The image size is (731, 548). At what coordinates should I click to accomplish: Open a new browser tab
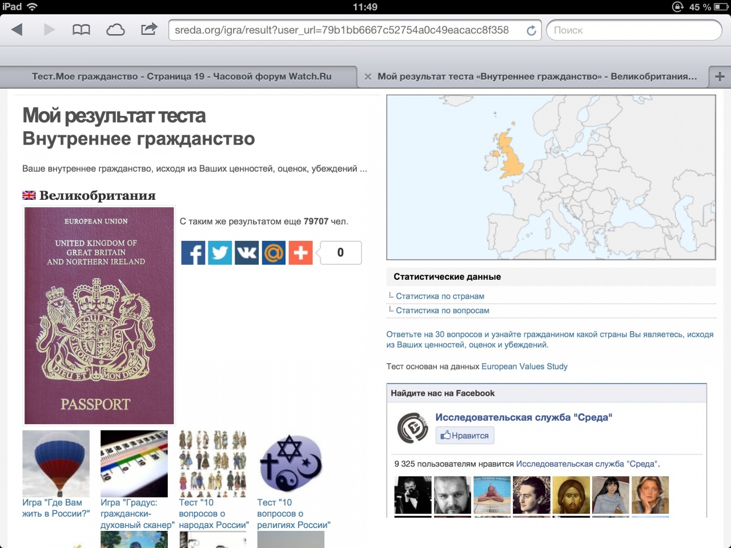720,76
